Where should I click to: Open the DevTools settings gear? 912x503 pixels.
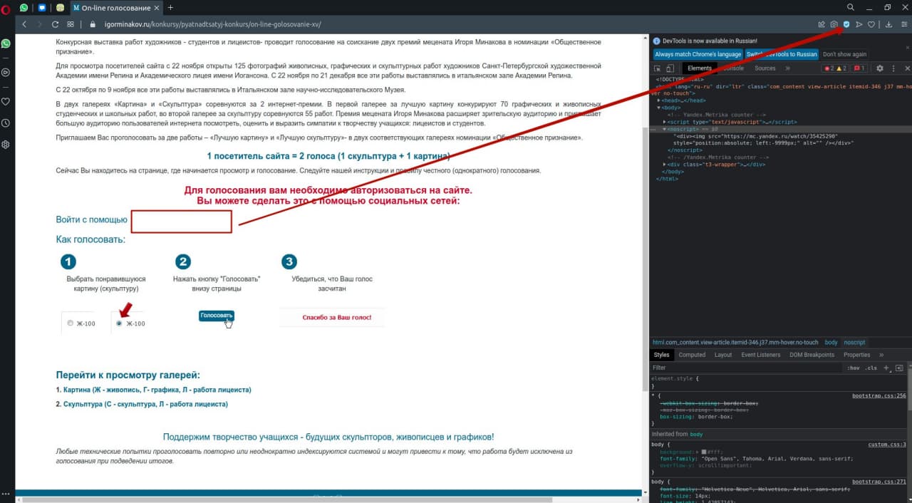879,68
